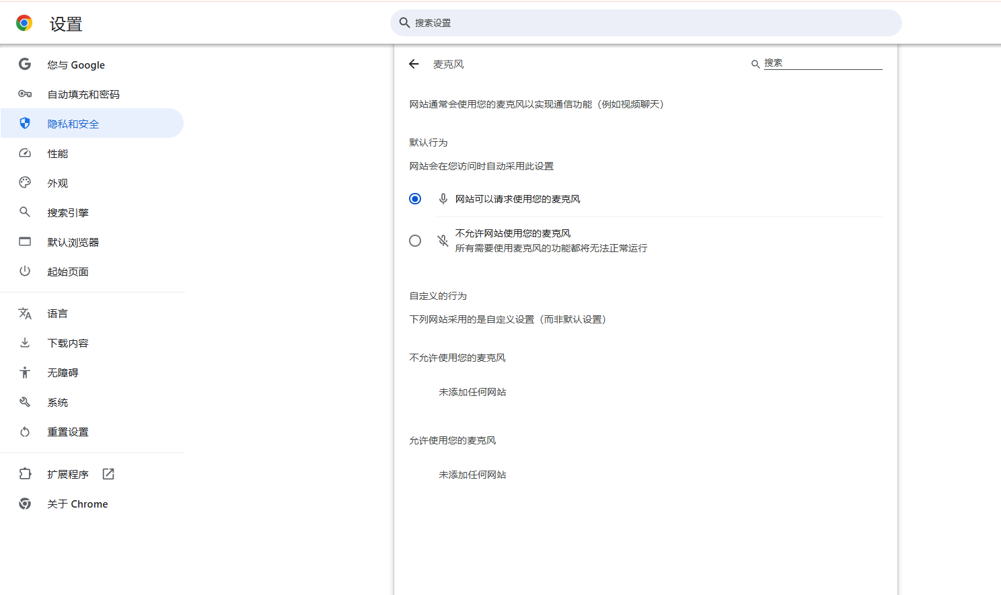
Task: Click the 自定义的行为 section heading
Action: [x=438, y=296]
